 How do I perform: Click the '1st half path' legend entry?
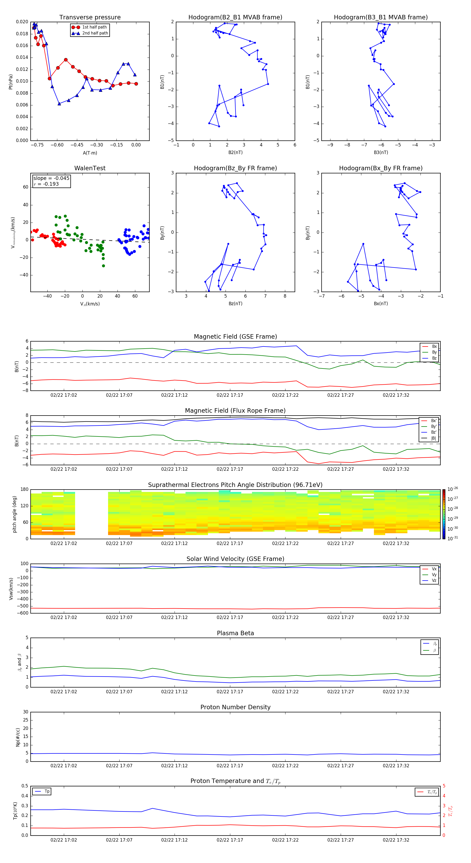click(x=89, y=27)
